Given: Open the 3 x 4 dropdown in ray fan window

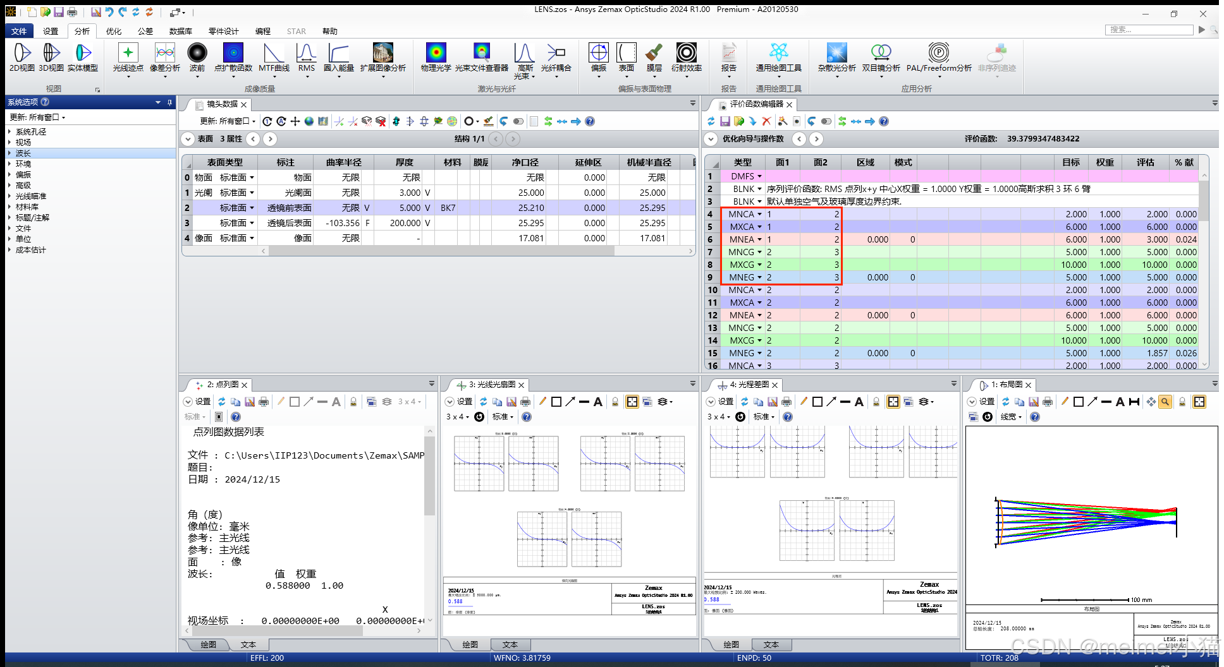Looking at the screenshot, I should pyautogui.click(x=458, y=417).
